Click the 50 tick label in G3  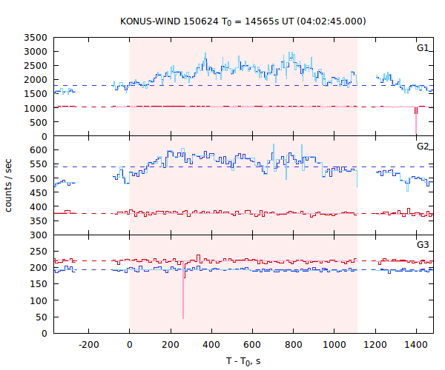point(42,317)
